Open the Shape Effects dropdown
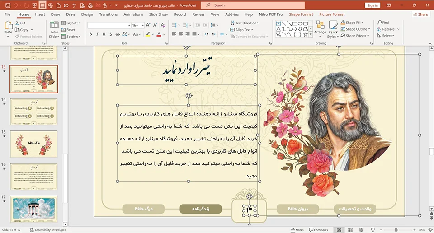Screen dimensions: 434x233 click(355, 36)
